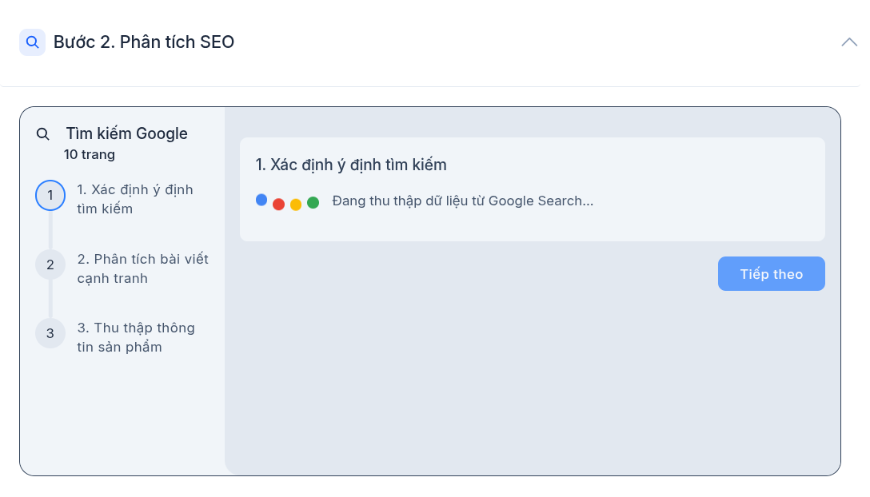Click the blue loading dot

point(261,200)
